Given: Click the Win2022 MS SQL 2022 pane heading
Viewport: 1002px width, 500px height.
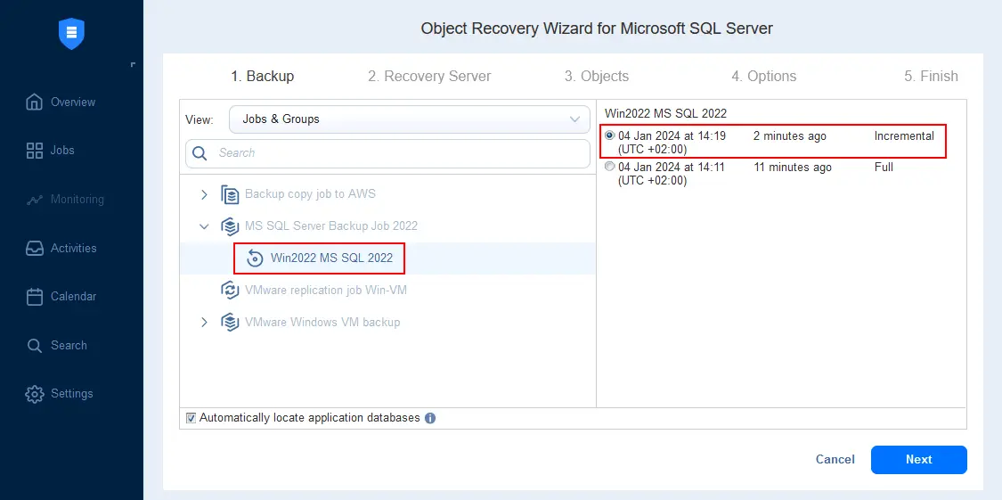Looking at the screenshot, I should [666, 114].
